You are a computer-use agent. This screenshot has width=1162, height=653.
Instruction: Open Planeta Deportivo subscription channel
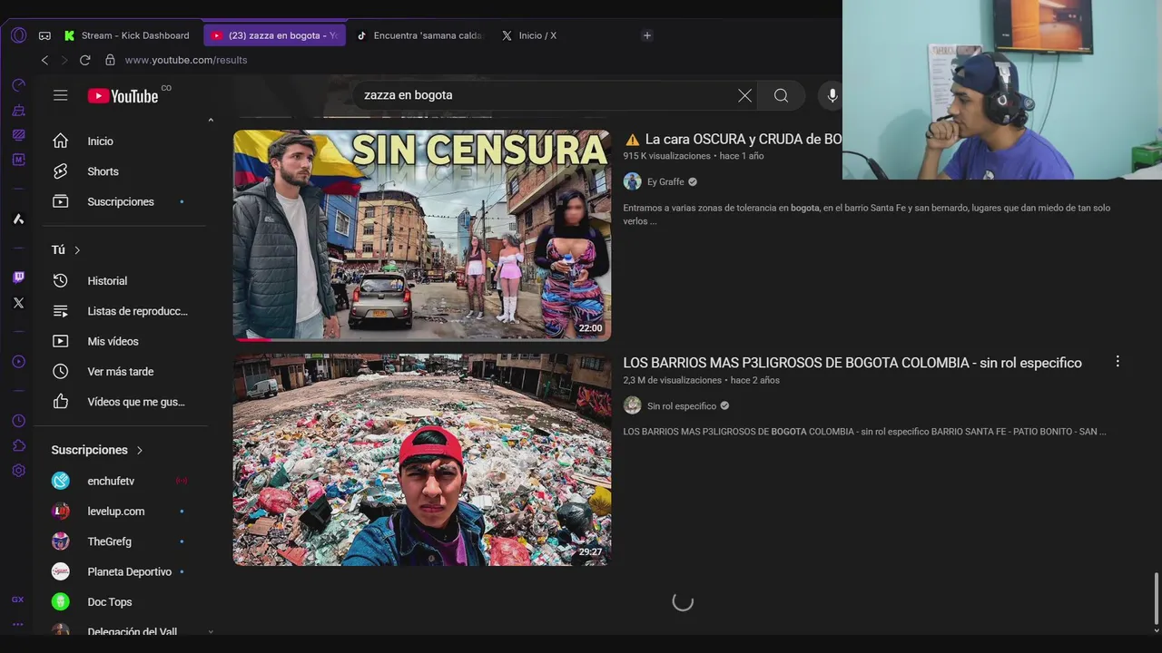tap(128, 571)
